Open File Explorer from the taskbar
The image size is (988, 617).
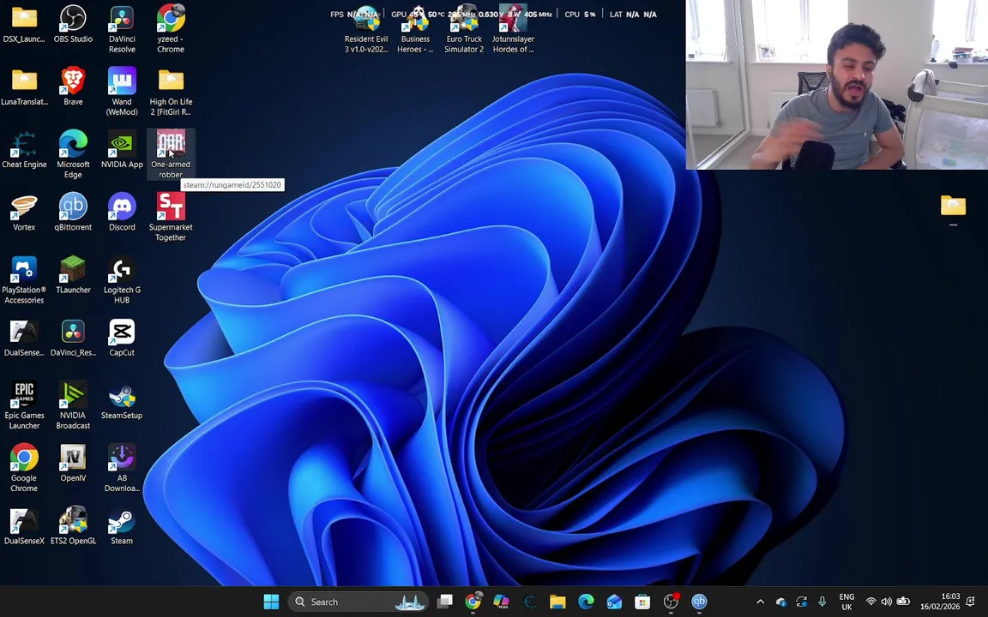(x=557, y=602)
